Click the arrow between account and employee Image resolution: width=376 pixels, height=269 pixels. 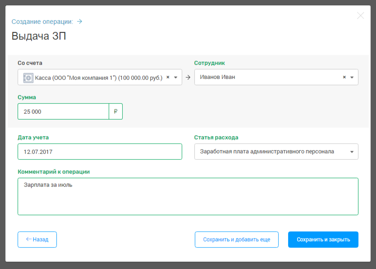[188, 77]
